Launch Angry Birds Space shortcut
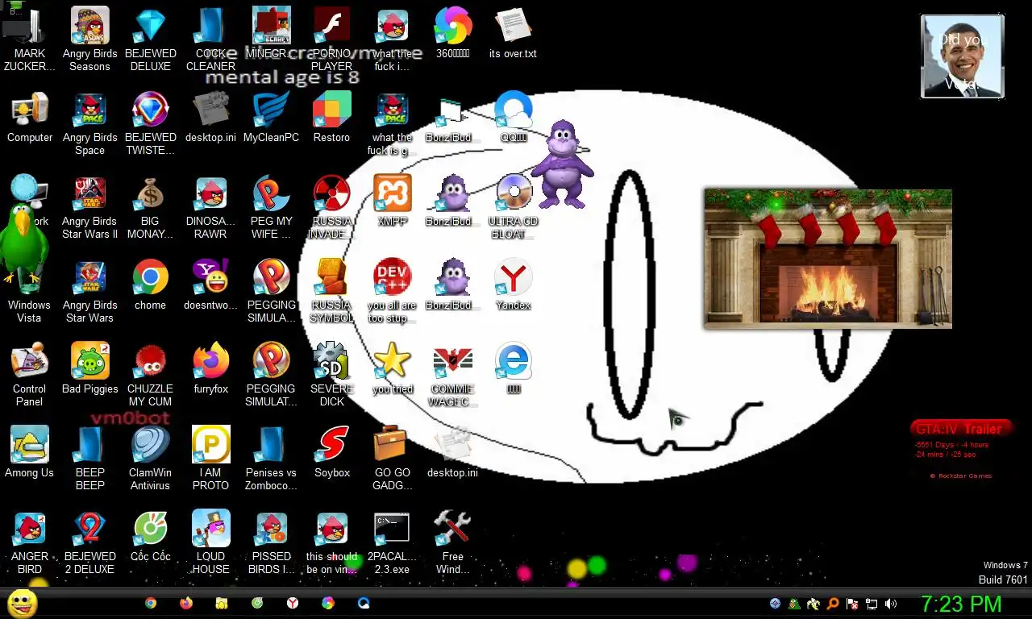Image resolution: width=1032 pixels, height=619 pixels. tap(89, 123)
